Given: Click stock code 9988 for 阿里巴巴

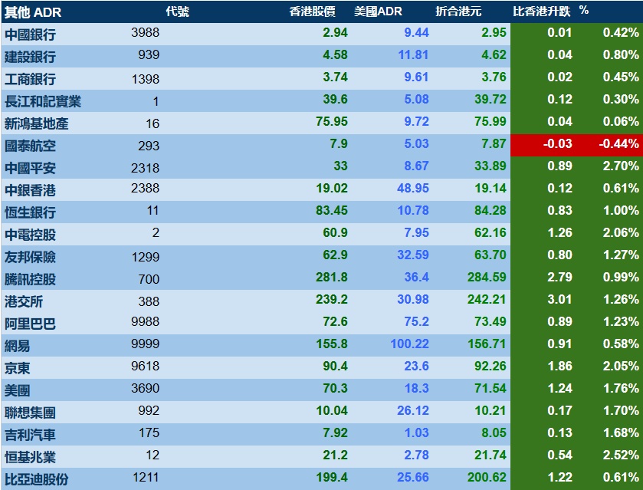Looking at the screenshot, I should pos(145,321).
